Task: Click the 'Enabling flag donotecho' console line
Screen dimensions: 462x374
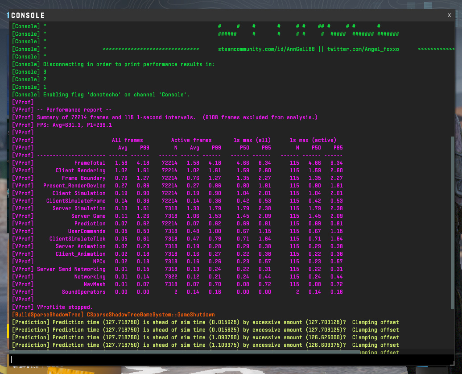Action: [116, 95]
